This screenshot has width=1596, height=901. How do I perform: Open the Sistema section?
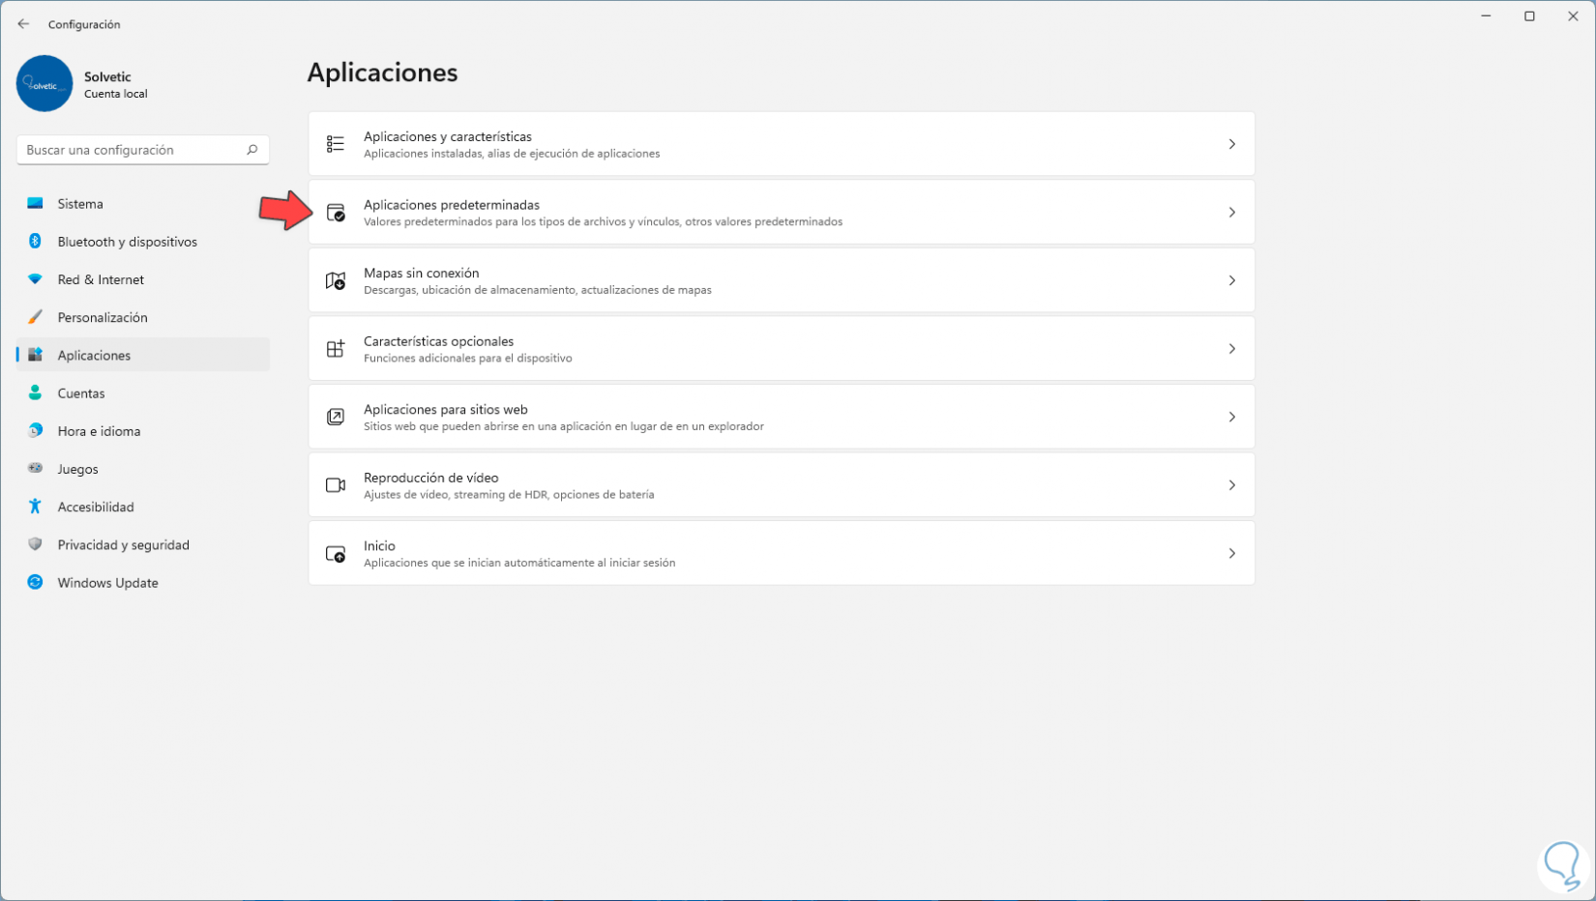point(80,204)
